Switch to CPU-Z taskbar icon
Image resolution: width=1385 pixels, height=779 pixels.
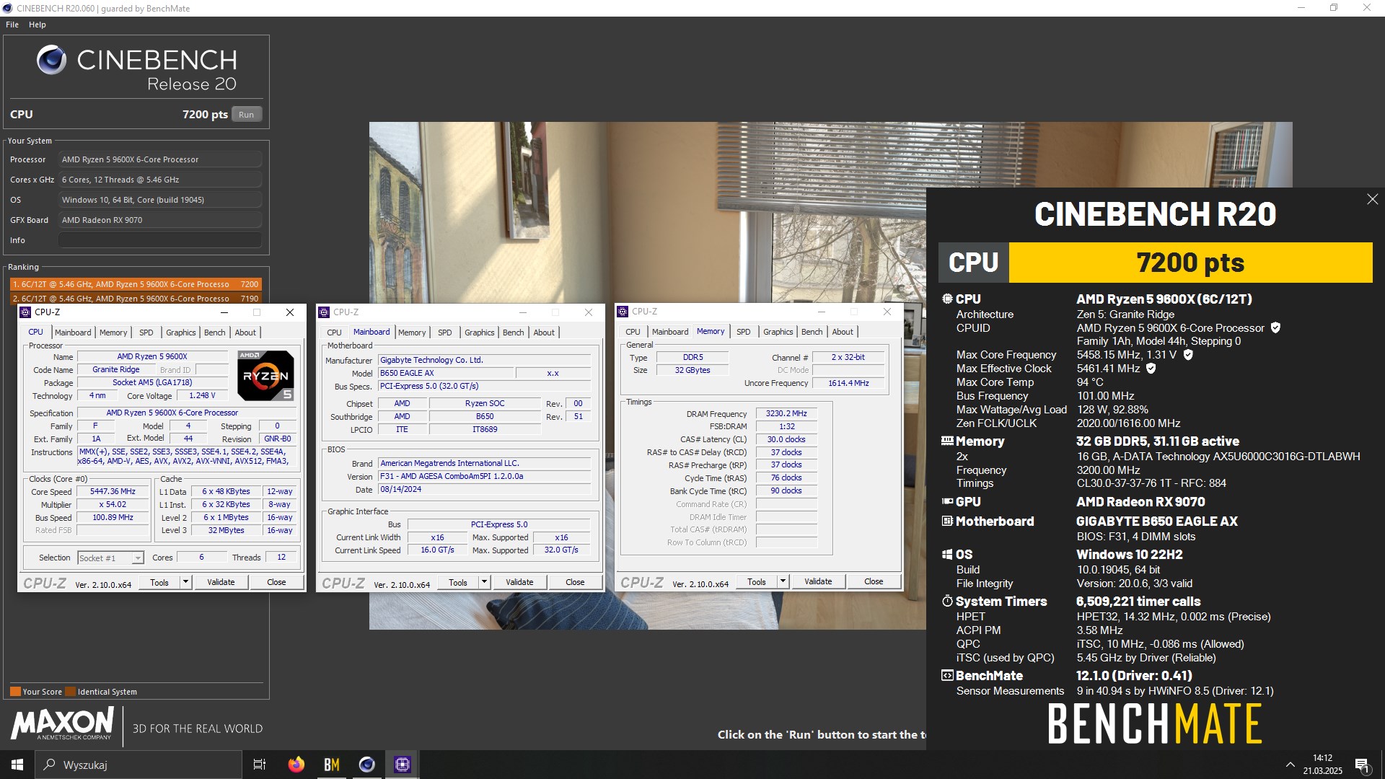point(403,765)
